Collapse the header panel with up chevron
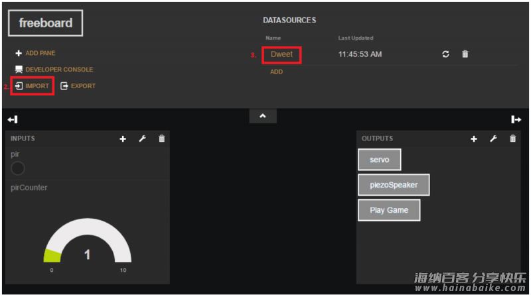Viewport: 531px width, 295px height. pyautogui.click(x=263, y=116)
